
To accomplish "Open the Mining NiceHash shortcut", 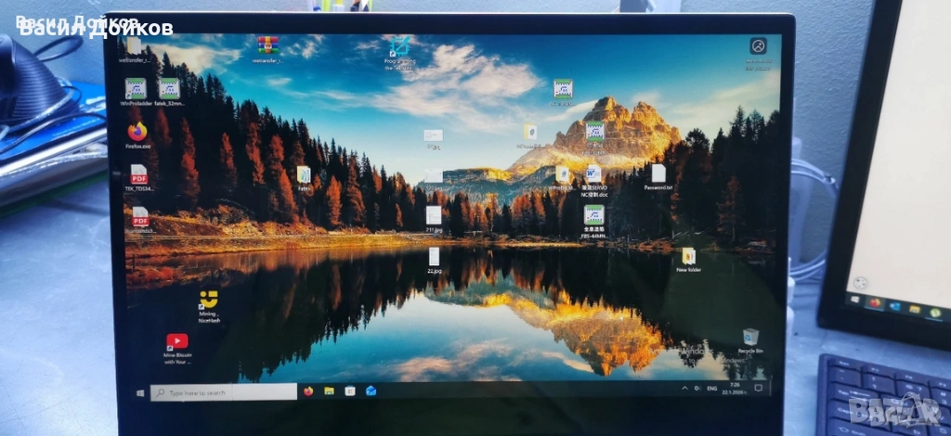I will pyautogui.click(x=208, y=301).
